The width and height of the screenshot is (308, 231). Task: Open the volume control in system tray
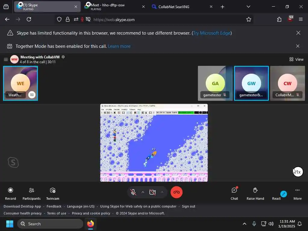[x=271, y=224]
